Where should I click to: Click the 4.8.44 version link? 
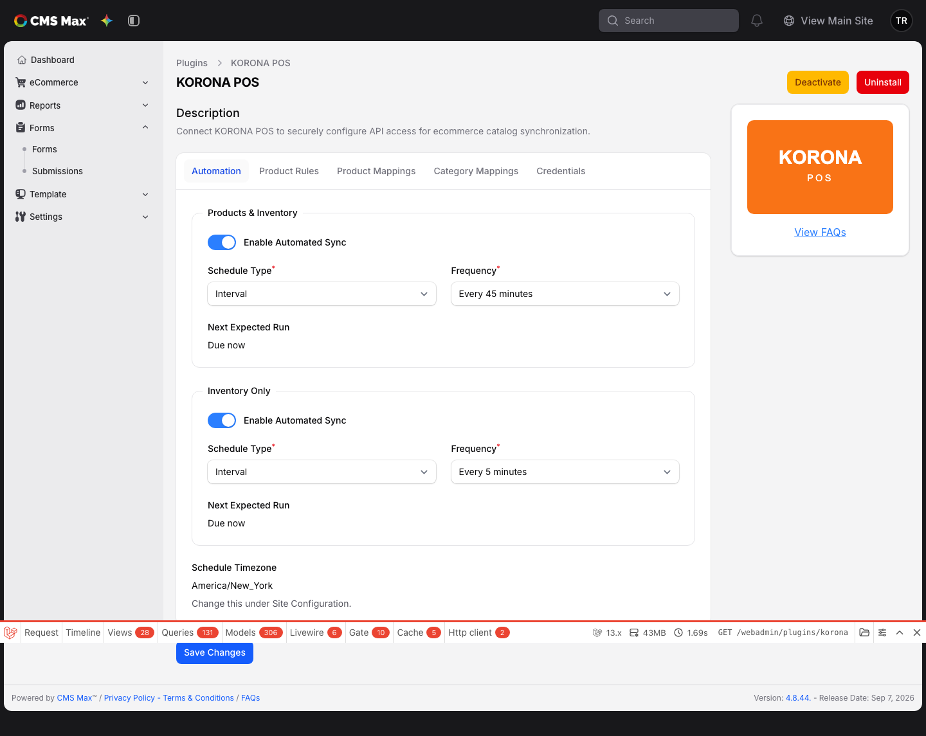coord(798,698)
